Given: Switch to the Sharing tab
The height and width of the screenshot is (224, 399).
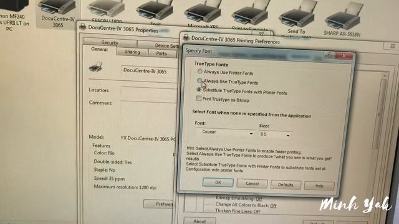Looking at the screenshot, I should pyautogui.click(x=132, y=52).
